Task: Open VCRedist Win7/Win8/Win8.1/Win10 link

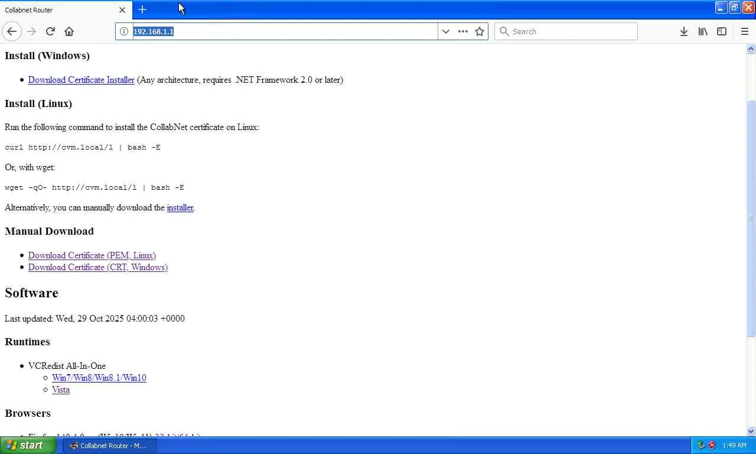Action: pos(99,378)
